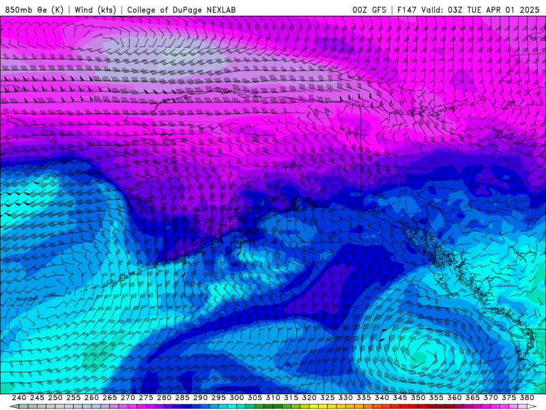
Task: Click the 335 color scale label
Action: coord(364,398)
